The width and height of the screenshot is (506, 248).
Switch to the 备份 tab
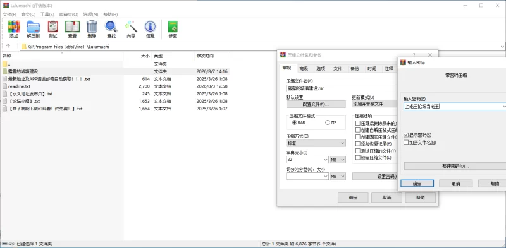[355, 69]
